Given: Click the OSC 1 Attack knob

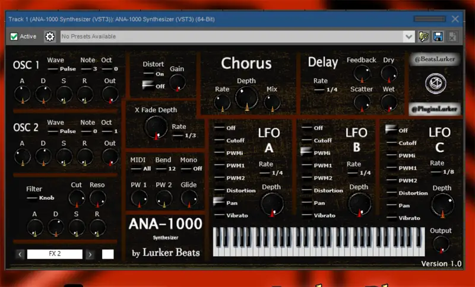Looking at the screenshot, I should point(23,94).
